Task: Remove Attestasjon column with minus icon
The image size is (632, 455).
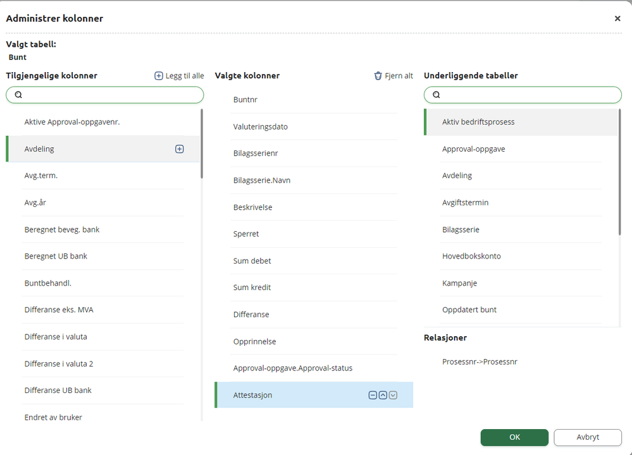Action: point(373,395)
